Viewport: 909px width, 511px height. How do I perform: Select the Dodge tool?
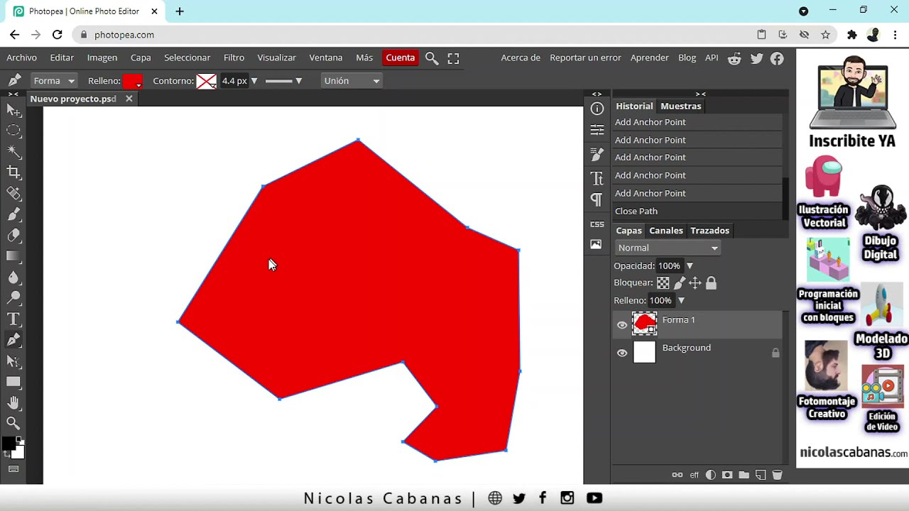click(x=13, y=297)
